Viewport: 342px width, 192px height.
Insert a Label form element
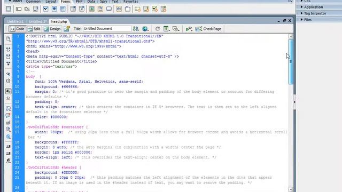tap(119, 9)
